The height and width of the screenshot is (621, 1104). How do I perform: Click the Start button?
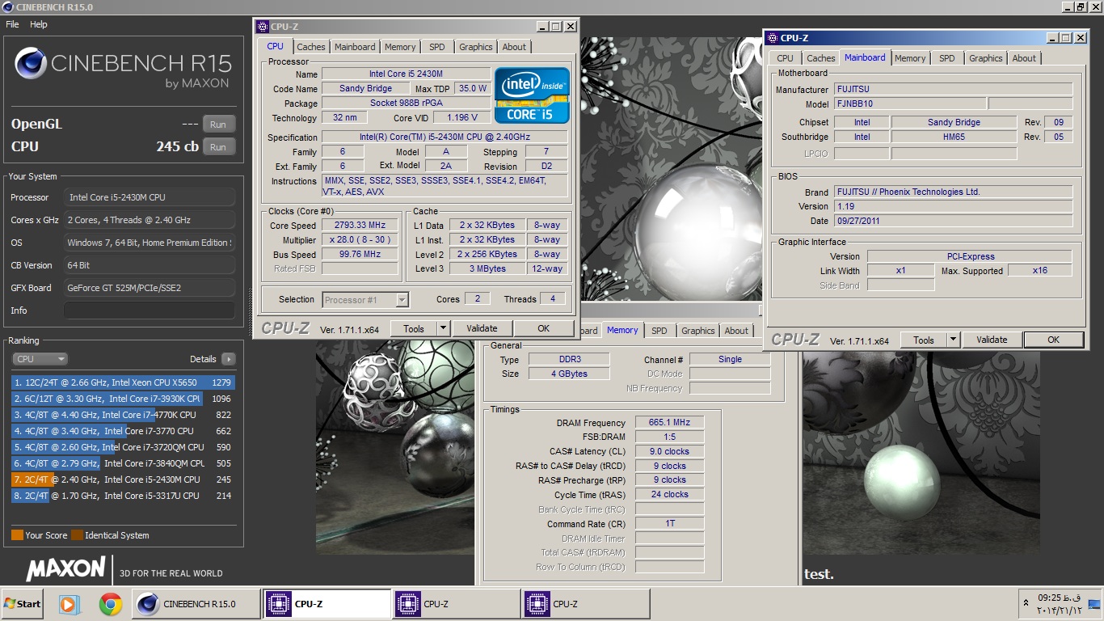[x=22, y=604]
